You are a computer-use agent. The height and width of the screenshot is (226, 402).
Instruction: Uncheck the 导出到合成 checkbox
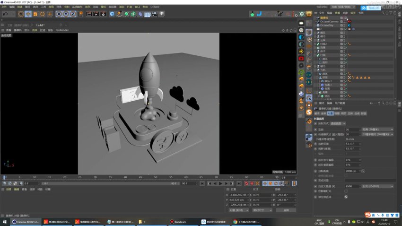(x=346, y=197)
